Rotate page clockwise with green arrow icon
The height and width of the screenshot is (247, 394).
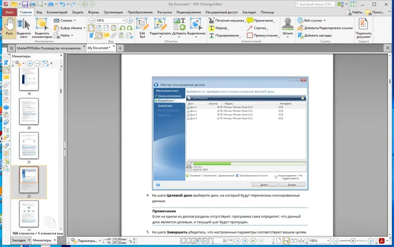pos(130,28)
